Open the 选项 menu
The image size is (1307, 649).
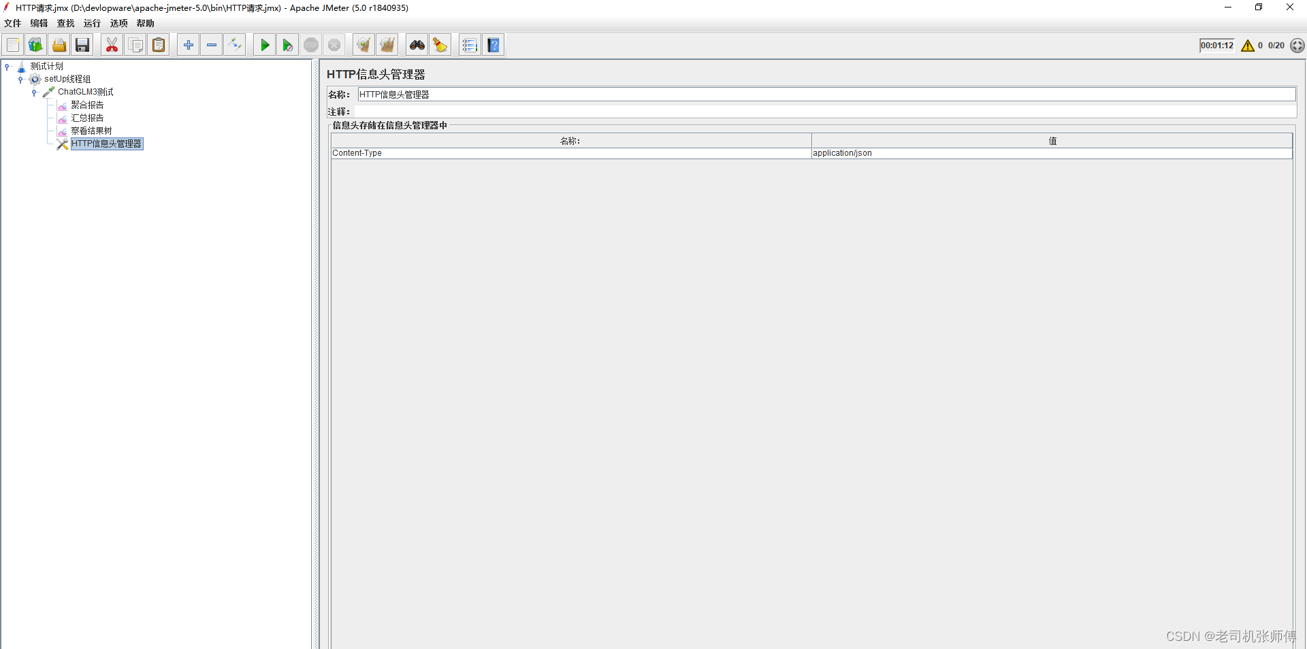coord(119,23)
